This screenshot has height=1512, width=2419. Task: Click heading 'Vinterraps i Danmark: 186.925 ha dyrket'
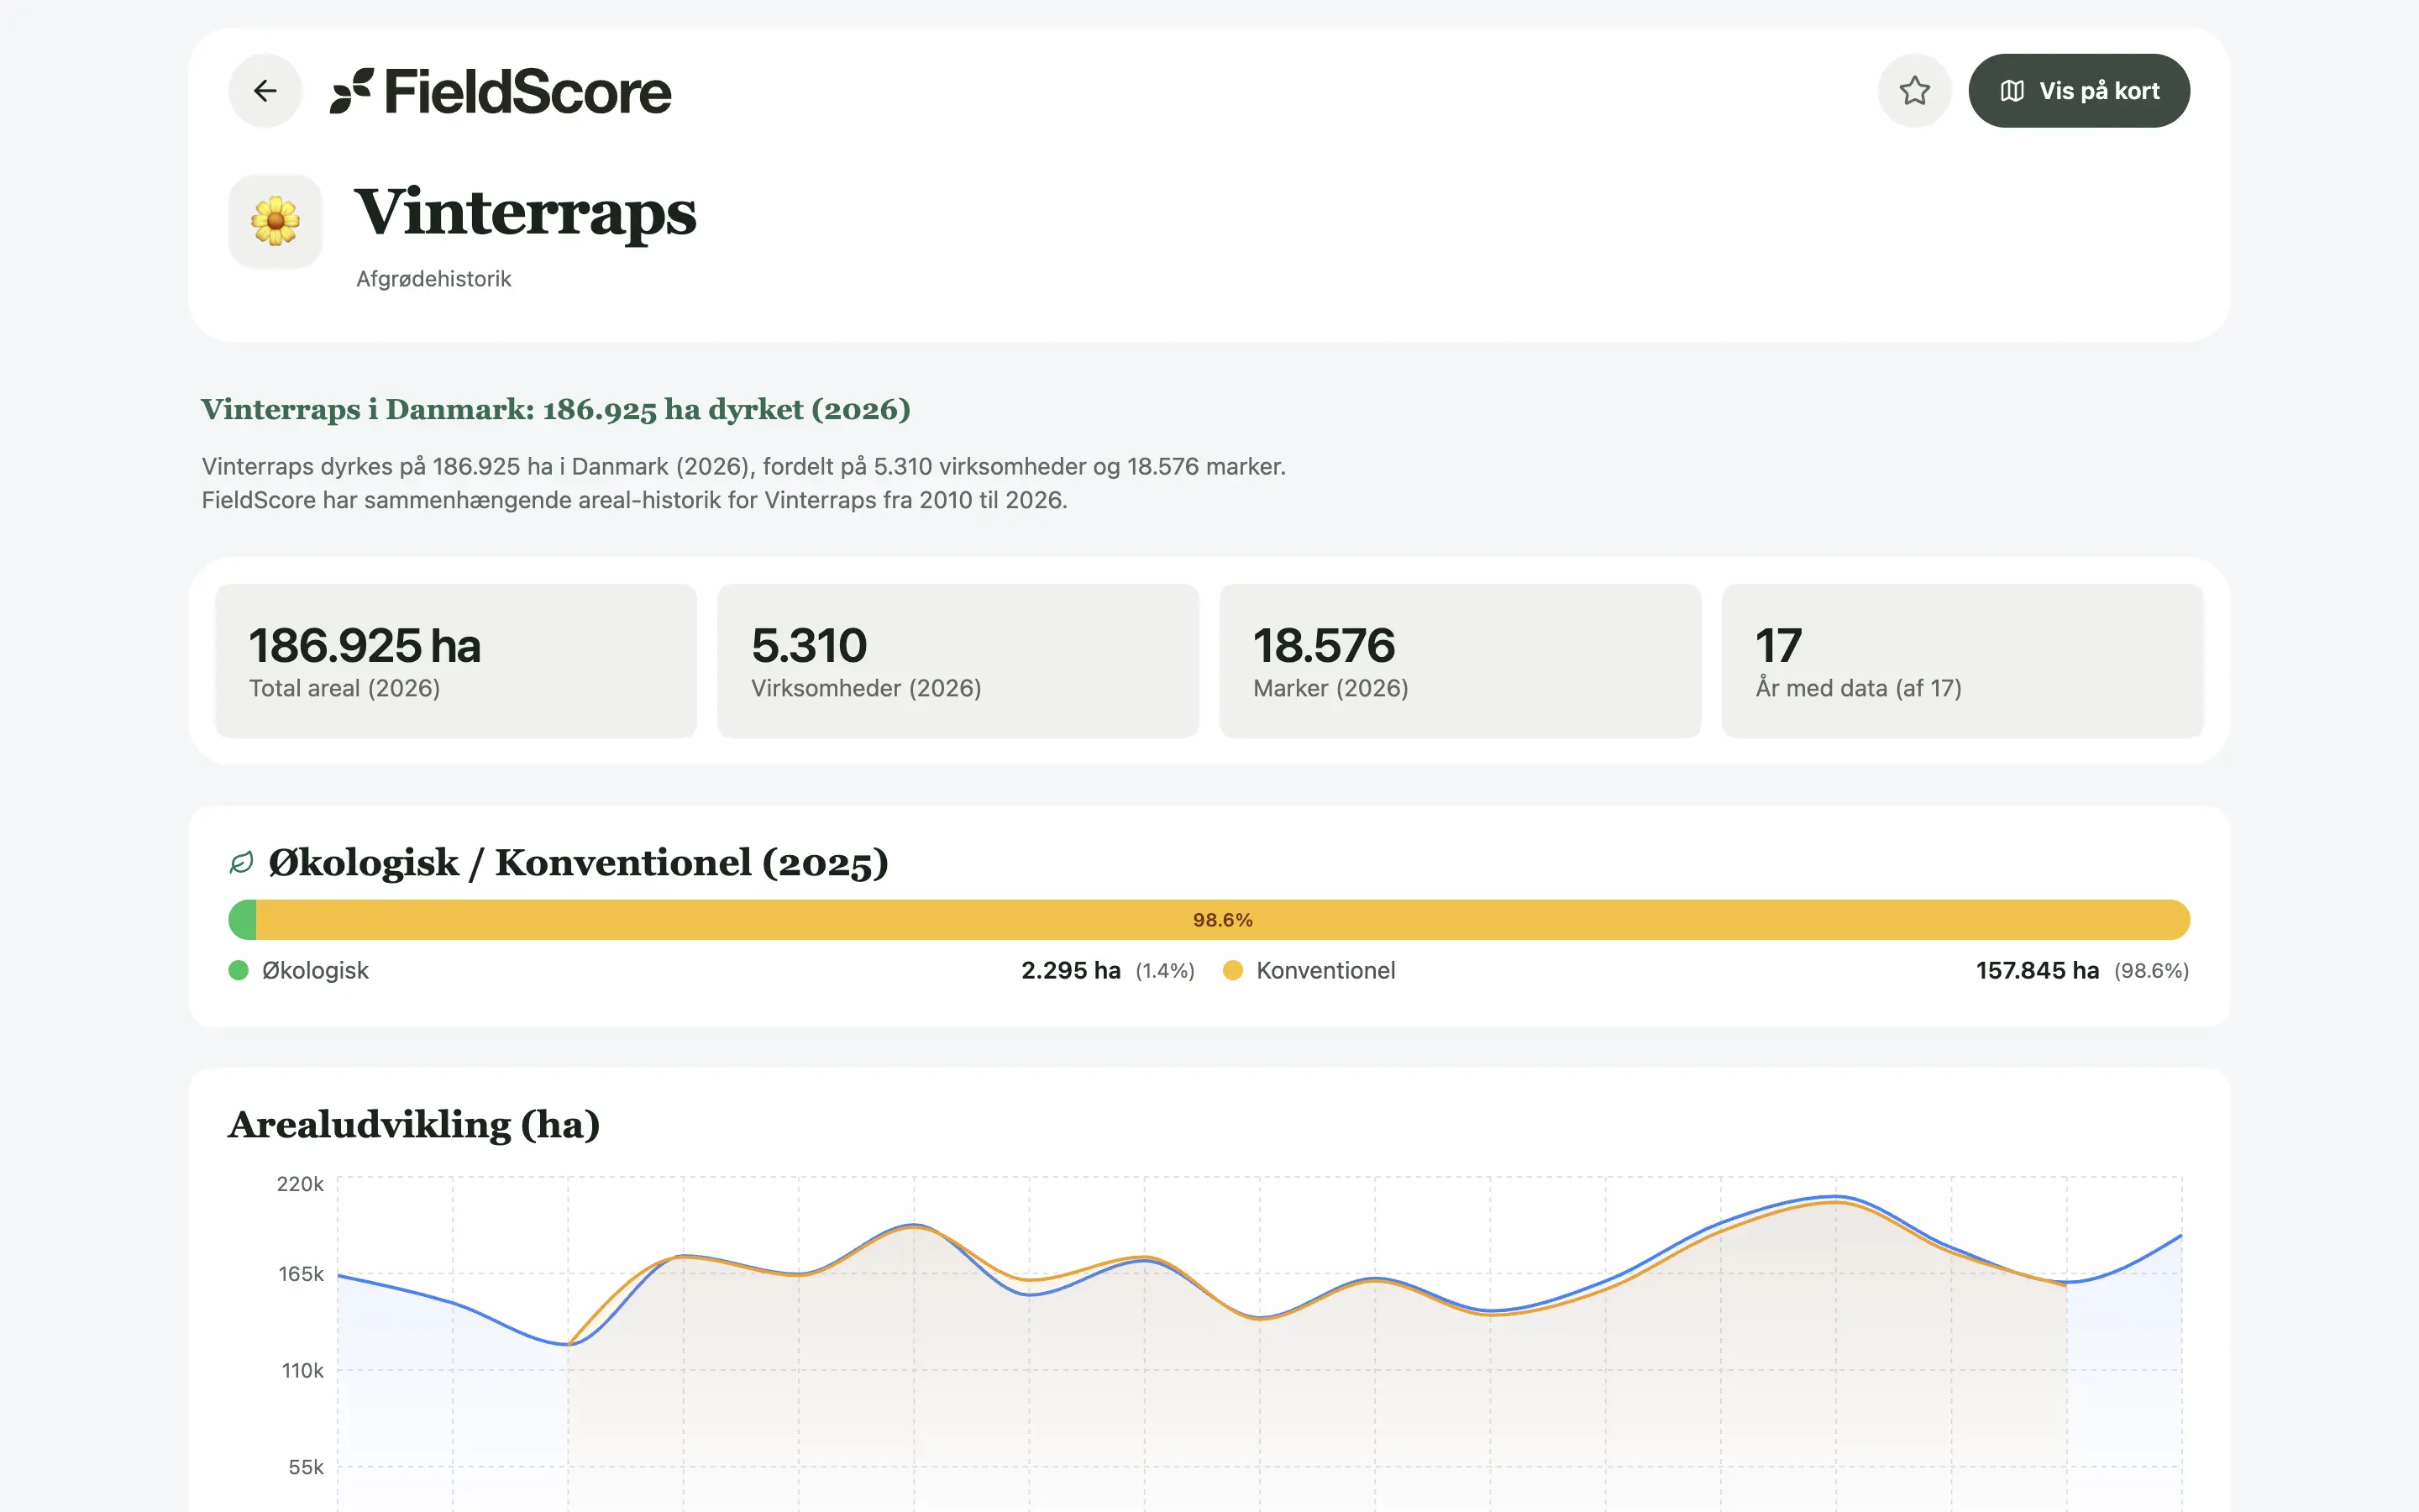(556, 409)
